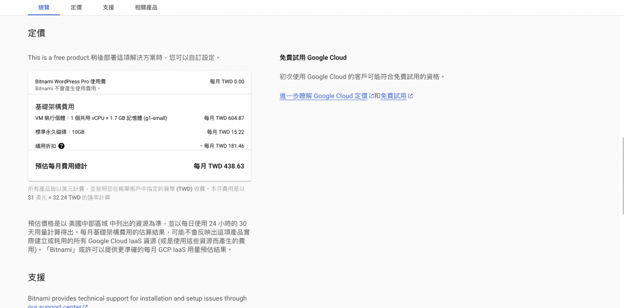Open the 相關產品 tab
The image size is (624, 308).
146,7
